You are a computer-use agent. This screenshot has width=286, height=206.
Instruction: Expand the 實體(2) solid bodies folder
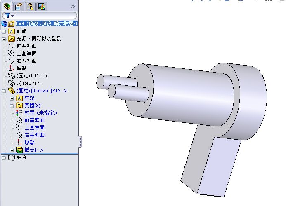[12, 106]
